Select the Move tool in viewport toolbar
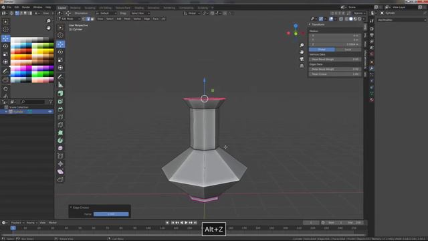 click(60, 44)
